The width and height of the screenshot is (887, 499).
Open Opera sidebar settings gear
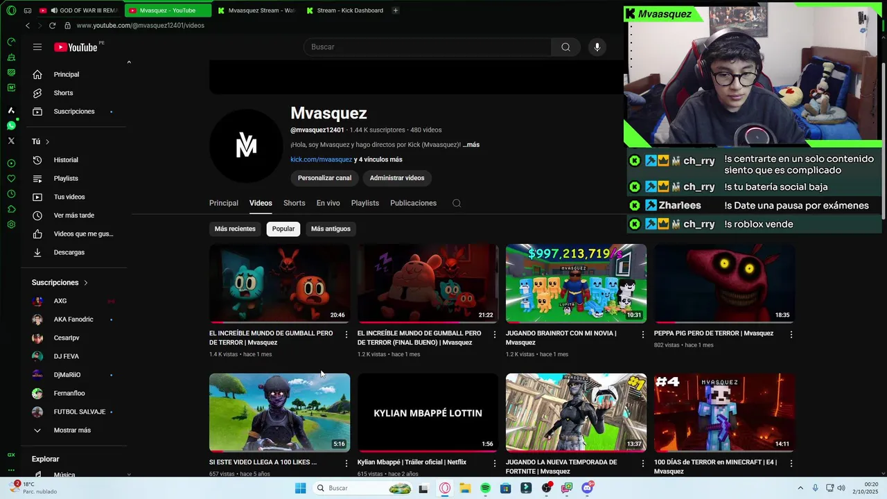(11, 225)
